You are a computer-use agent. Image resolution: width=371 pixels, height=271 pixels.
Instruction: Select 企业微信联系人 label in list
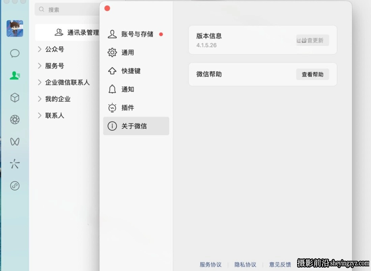pos(67,82)
